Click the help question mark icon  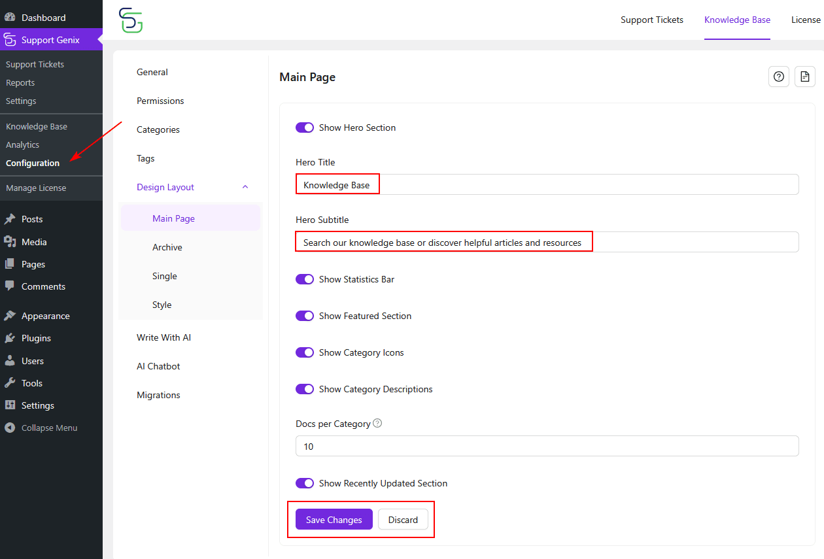tap(779, 76)
